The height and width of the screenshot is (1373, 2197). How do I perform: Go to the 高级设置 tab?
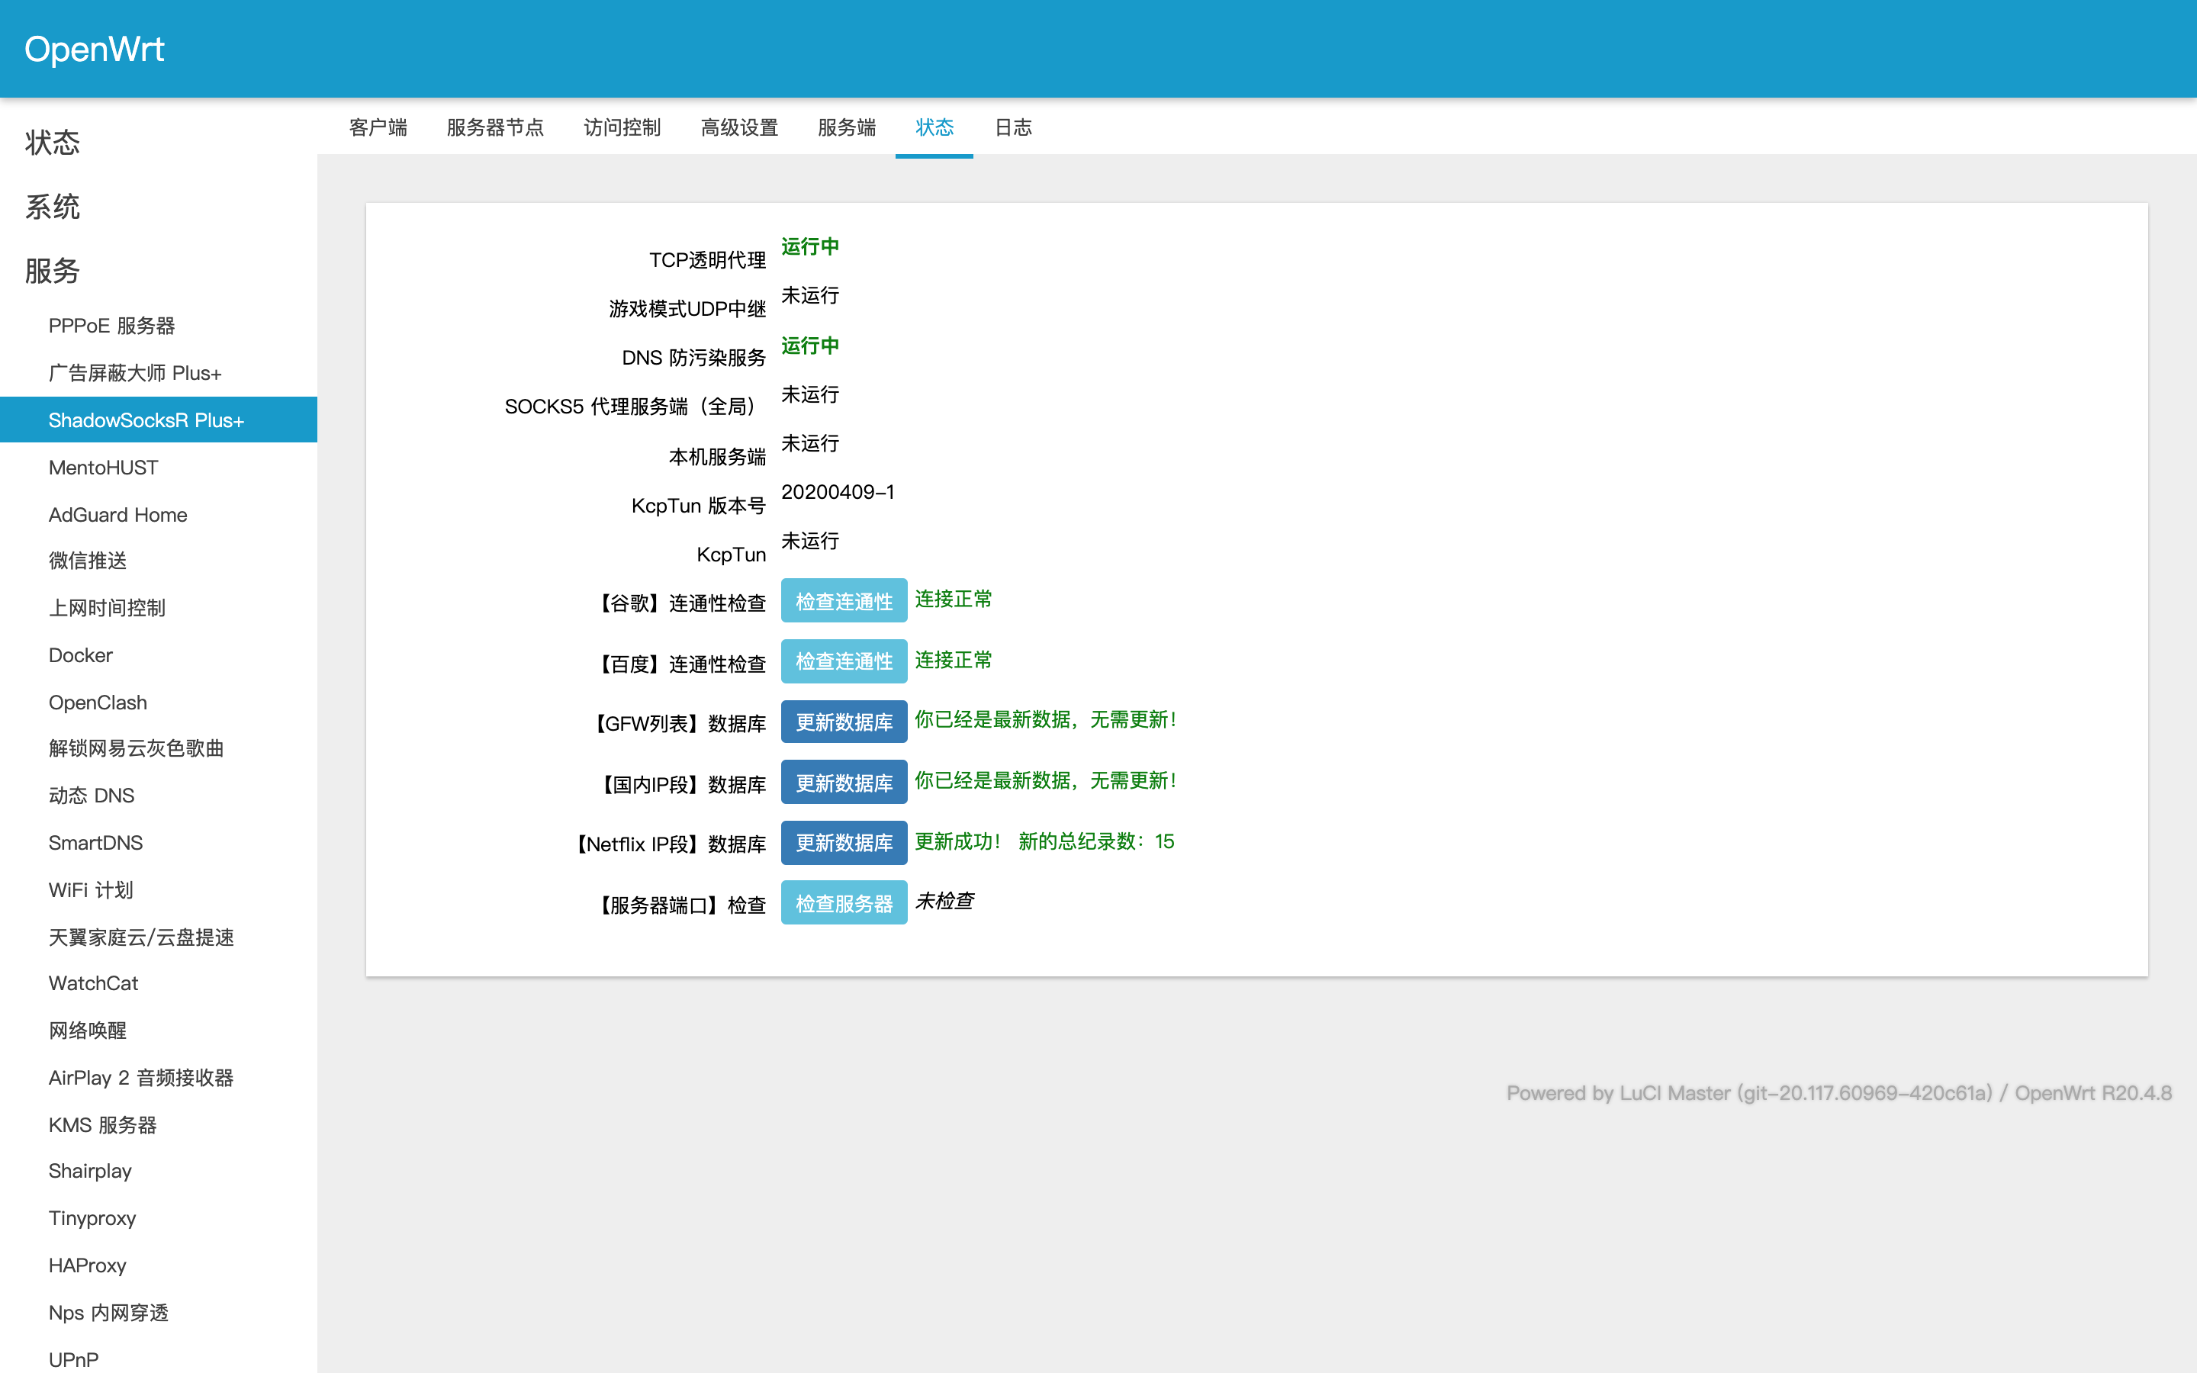point(739,127)
